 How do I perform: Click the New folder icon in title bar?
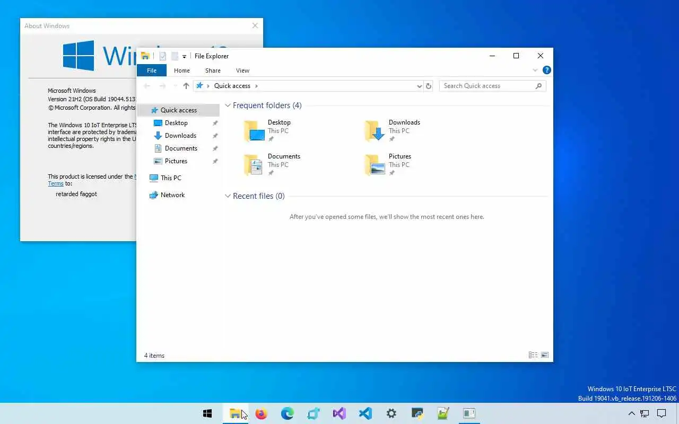coord(174,56)
